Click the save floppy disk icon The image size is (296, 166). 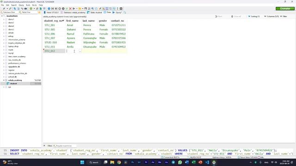(86, 9)
